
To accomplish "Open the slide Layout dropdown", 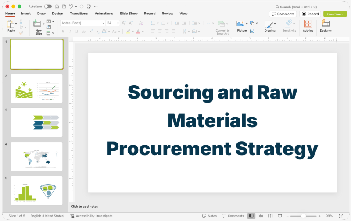I will [50, 21].
